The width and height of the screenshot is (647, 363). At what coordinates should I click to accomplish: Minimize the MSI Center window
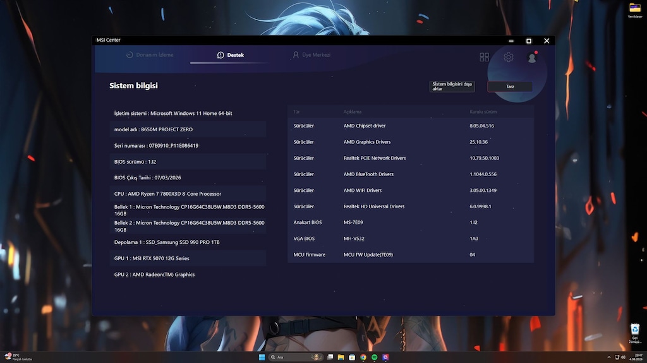(511, 40)
